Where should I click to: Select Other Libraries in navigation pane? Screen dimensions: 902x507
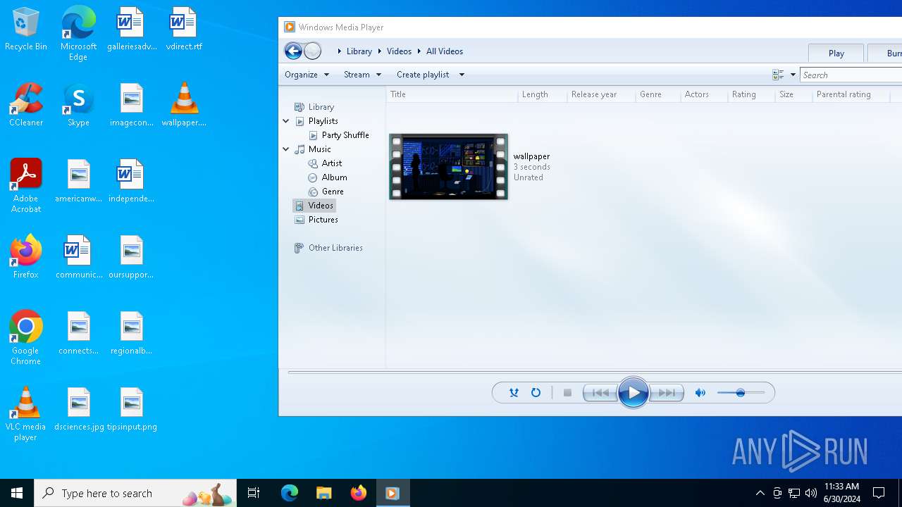(335, 248)
